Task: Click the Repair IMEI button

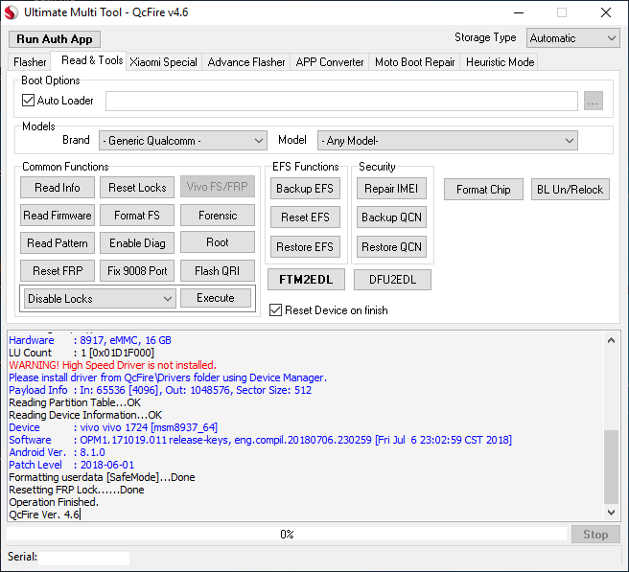Action: tap(391, 189)
